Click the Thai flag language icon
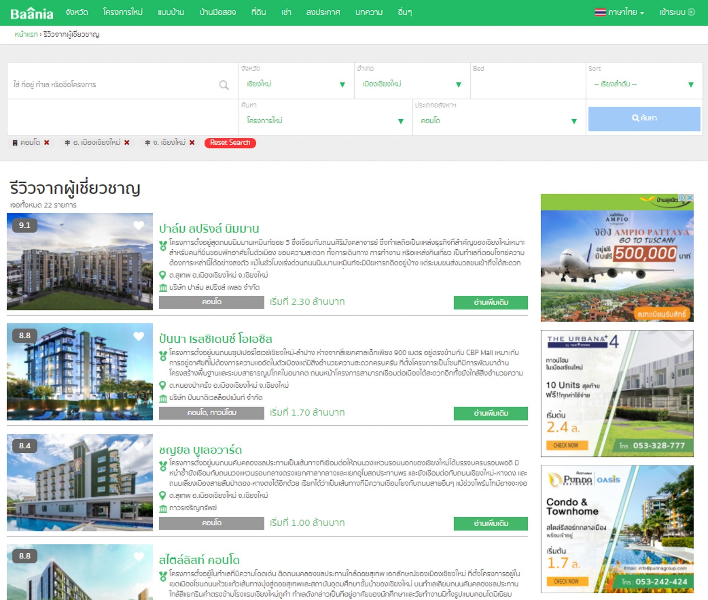 (x=600, y=12)
